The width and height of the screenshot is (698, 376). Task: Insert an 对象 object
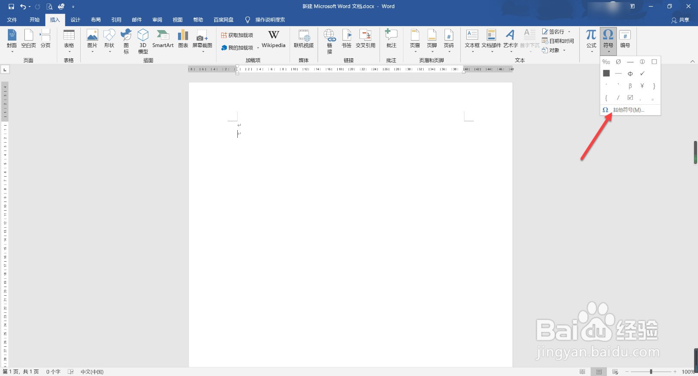[554, 50]
